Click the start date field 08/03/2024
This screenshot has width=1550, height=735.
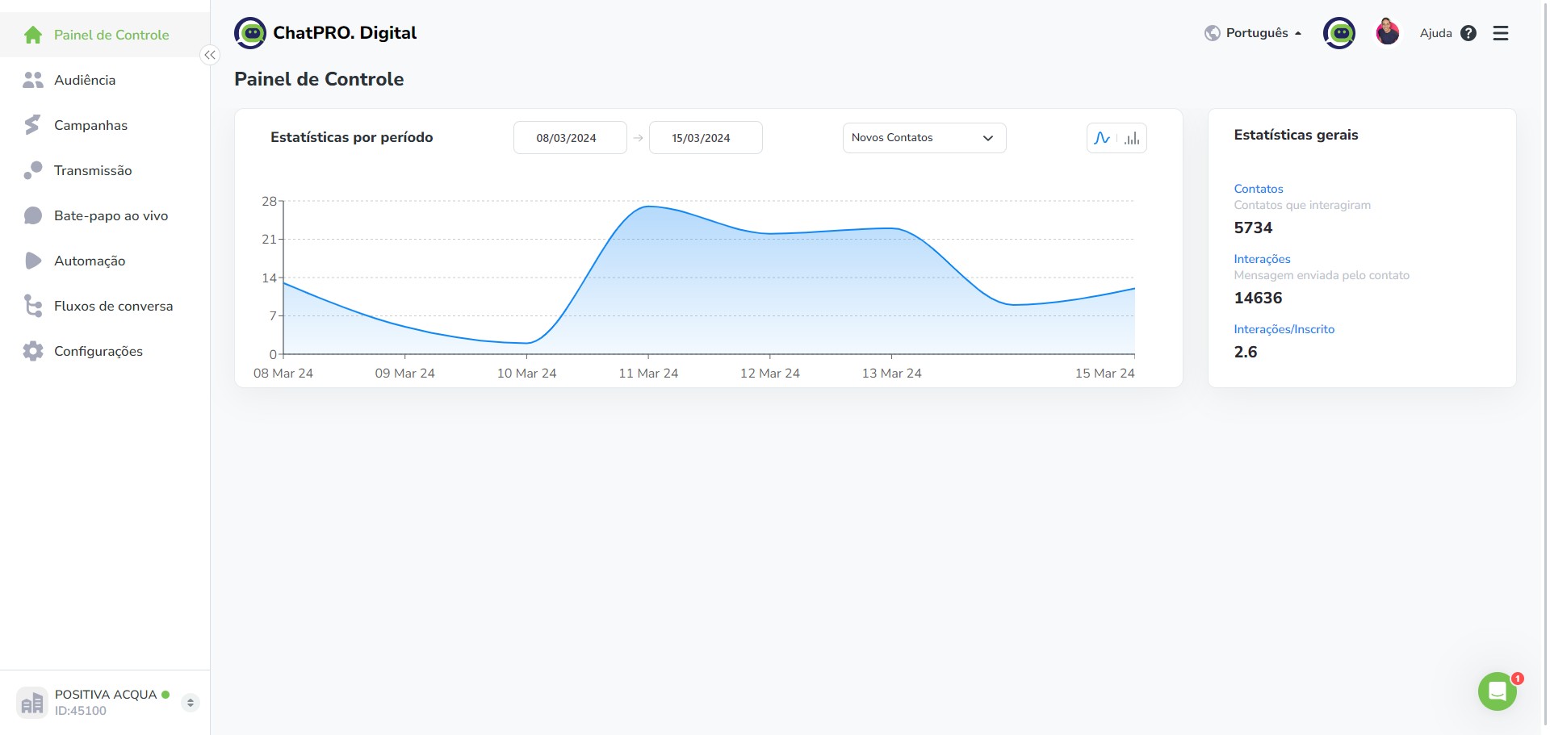570,137
